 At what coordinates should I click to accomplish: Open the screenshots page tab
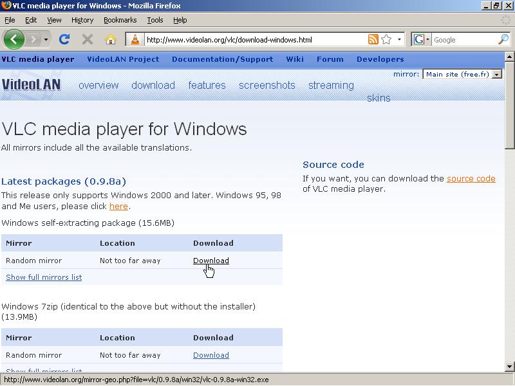tap(267, 85)
